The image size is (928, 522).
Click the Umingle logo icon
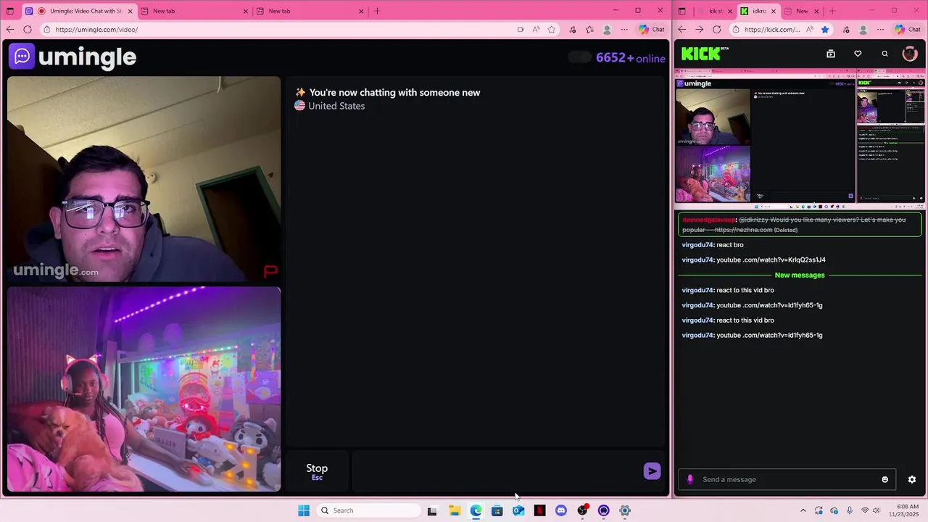click(22, 57)
